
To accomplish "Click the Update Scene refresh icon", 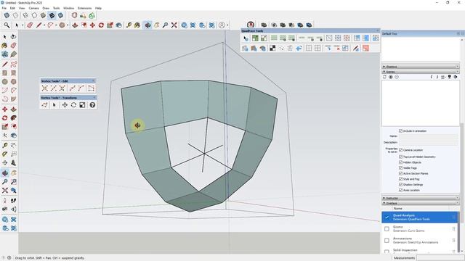I will coord(384,77).
